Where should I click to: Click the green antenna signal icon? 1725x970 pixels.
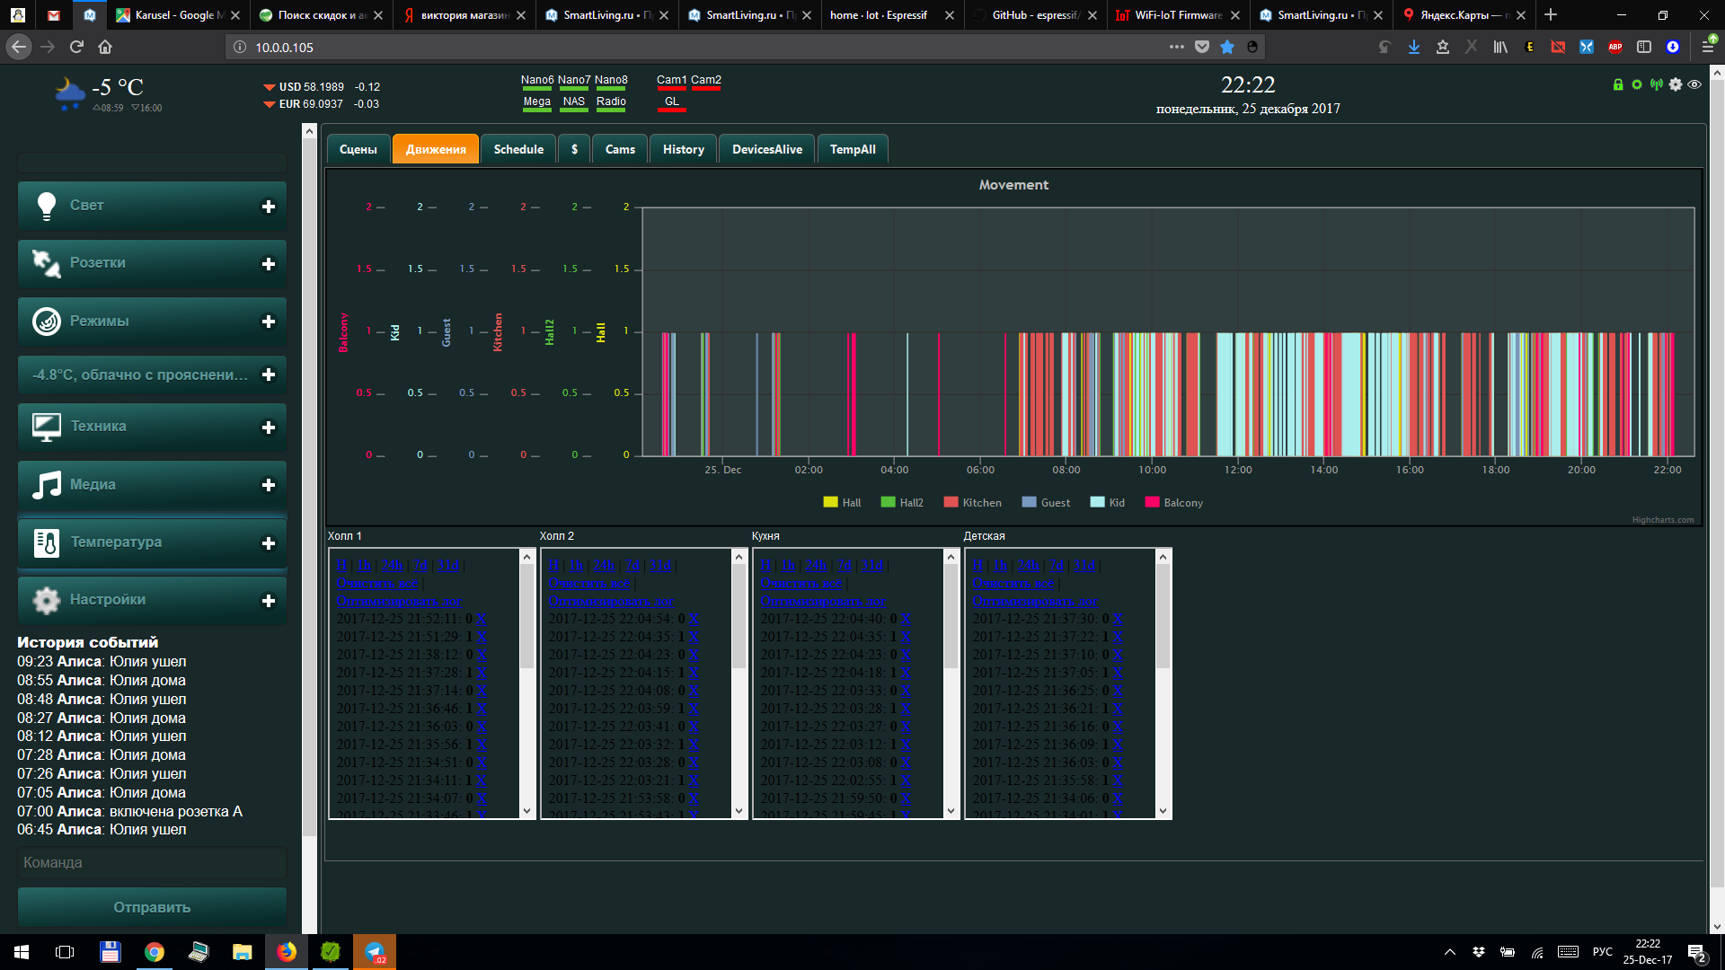point(1656,84)
